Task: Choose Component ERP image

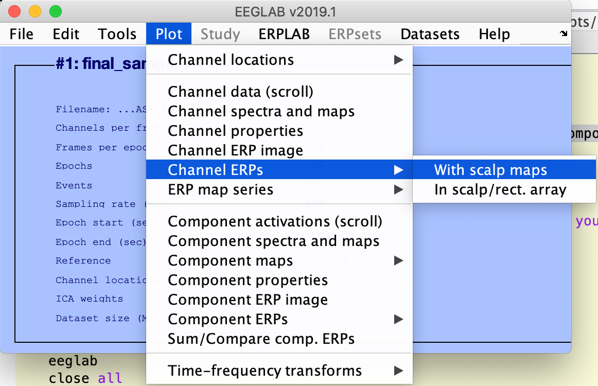Action: pyautogui.click(x=279, y=300)
